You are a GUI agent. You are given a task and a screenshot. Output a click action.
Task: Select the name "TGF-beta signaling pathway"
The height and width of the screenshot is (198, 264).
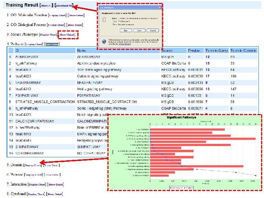coord(99,70)
